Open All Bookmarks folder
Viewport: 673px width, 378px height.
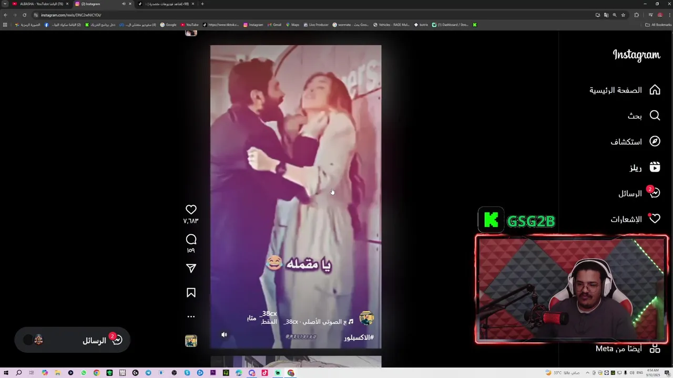pos(658,25)
